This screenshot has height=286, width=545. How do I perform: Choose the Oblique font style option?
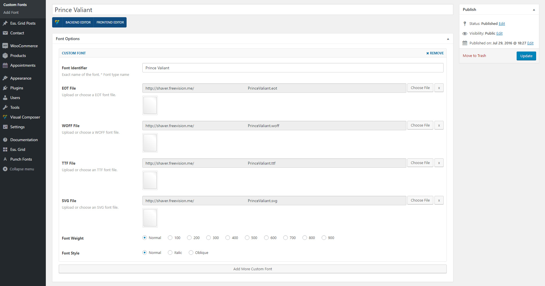pos(191,253)
